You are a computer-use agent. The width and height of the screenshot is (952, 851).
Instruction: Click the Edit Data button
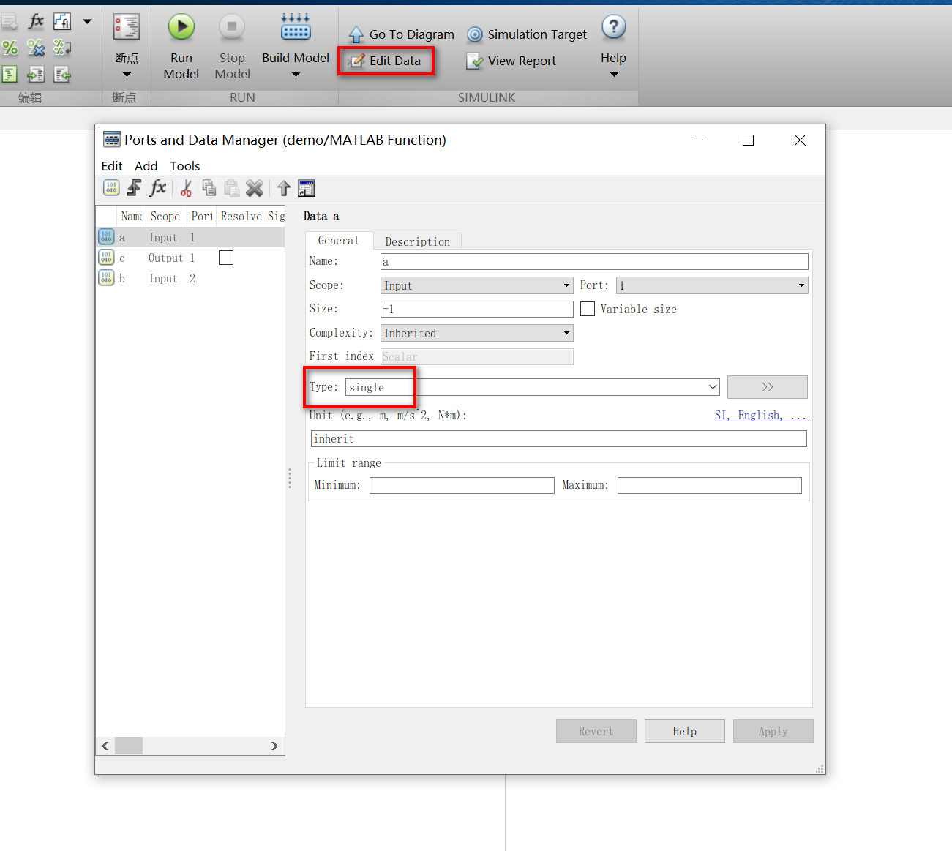click(386, 61)
